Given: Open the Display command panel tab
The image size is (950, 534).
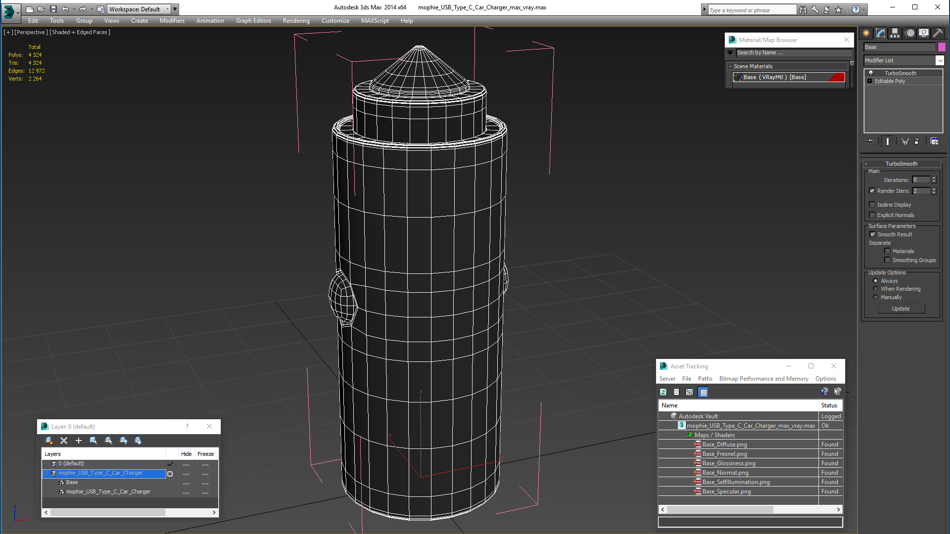Looking at the screenshot, I should [x=924, y=33].
